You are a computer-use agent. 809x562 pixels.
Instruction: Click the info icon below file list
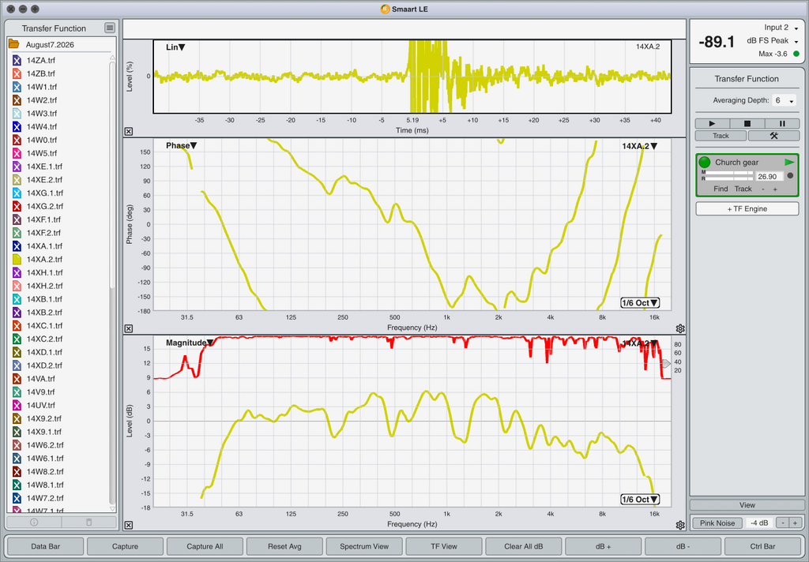33,522
